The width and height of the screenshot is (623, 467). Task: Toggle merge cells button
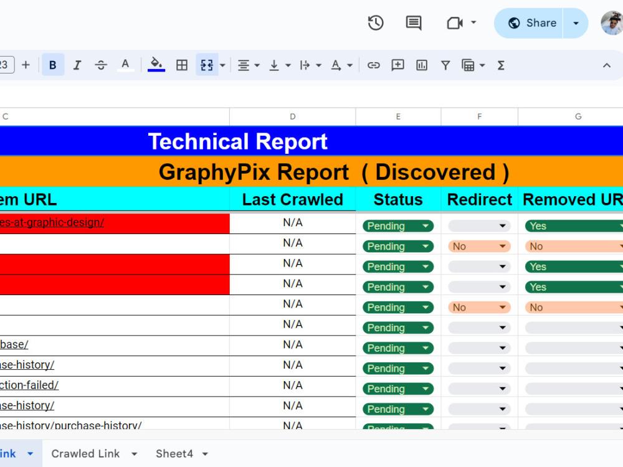(207, 65)
